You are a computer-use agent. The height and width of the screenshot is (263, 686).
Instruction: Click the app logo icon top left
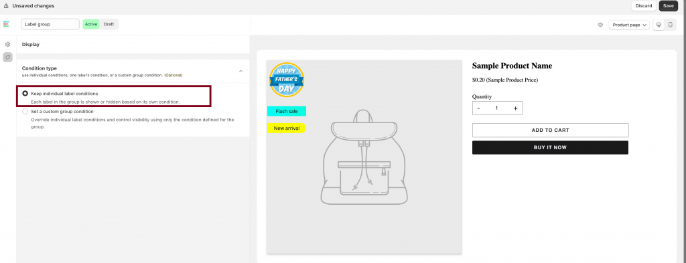(6, 24)
